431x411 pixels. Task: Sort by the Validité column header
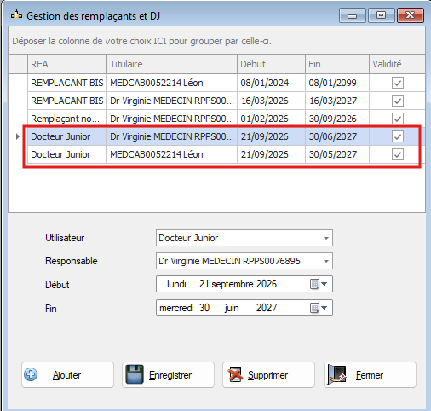coord(397,64)
